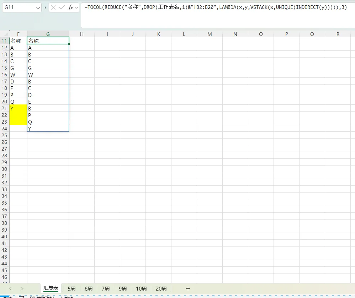Switch to the 10周 sheet tab
This screenshot has width=355, height=298.
pos(141,289)
